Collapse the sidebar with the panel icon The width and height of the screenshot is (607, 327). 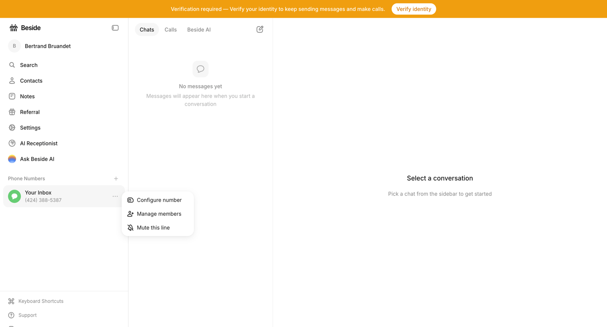coord(115,28)
